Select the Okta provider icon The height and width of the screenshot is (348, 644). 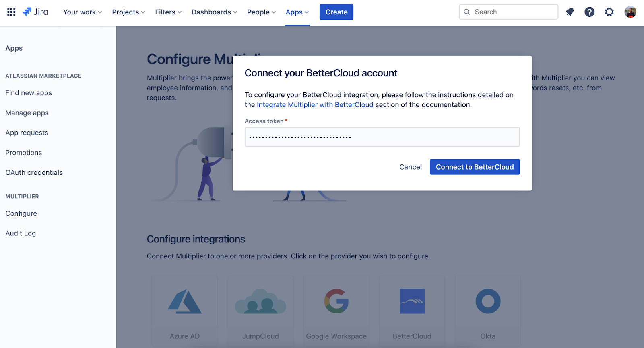[x=488, y=301]
